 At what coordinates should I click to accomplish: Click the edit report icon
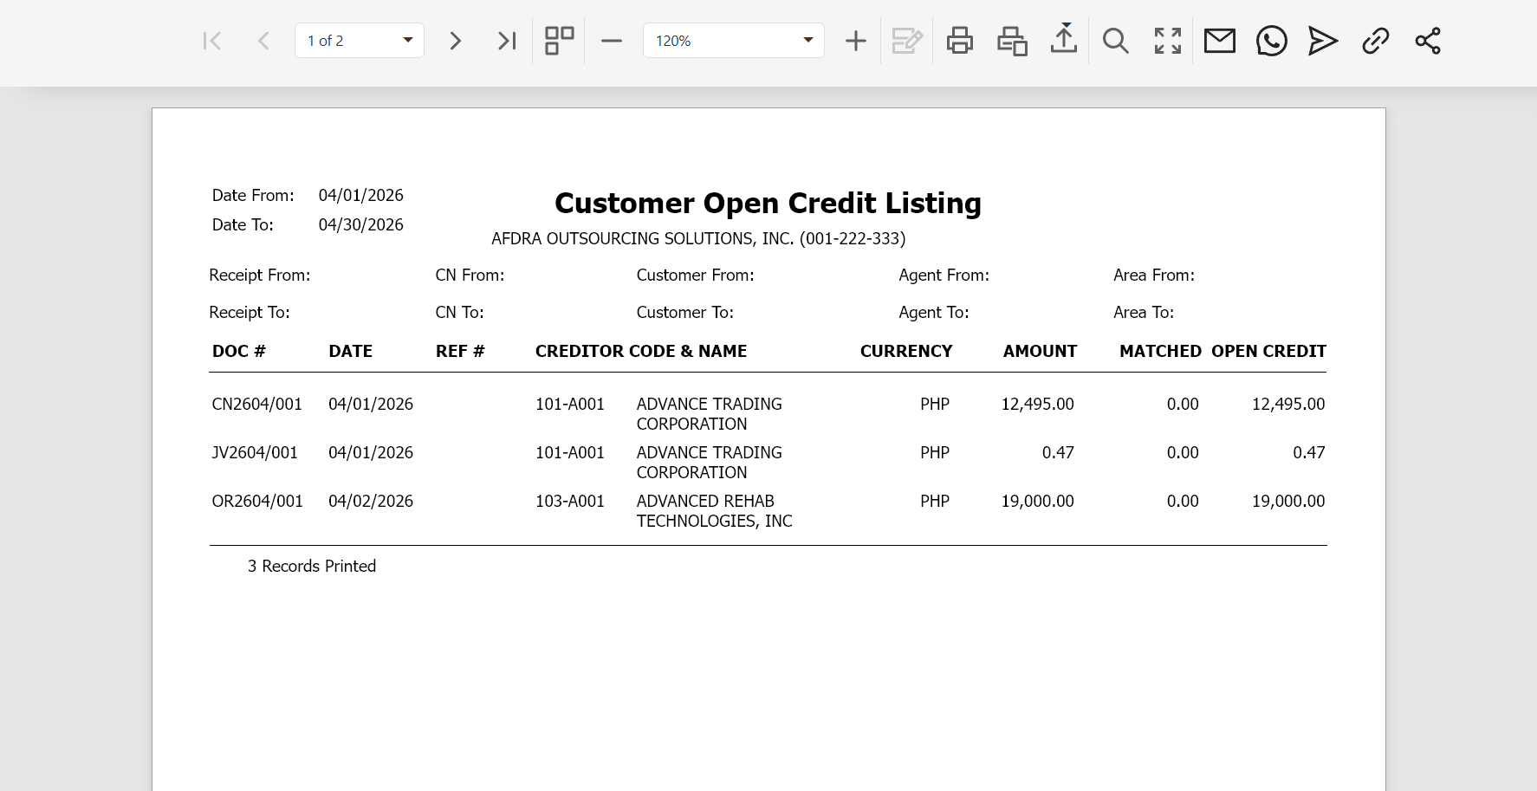click(907, 41)
